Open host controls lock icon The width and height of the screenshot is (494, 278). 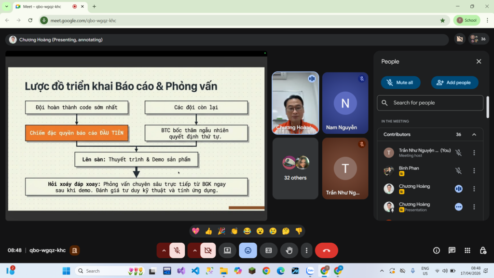point(482,250)
